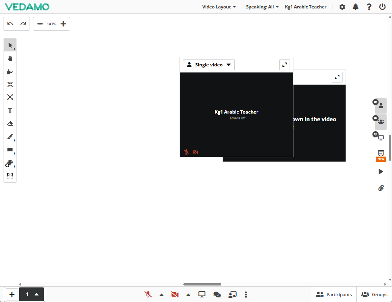
Task: Undo the last whiteboard action
Action: (10, 24)
